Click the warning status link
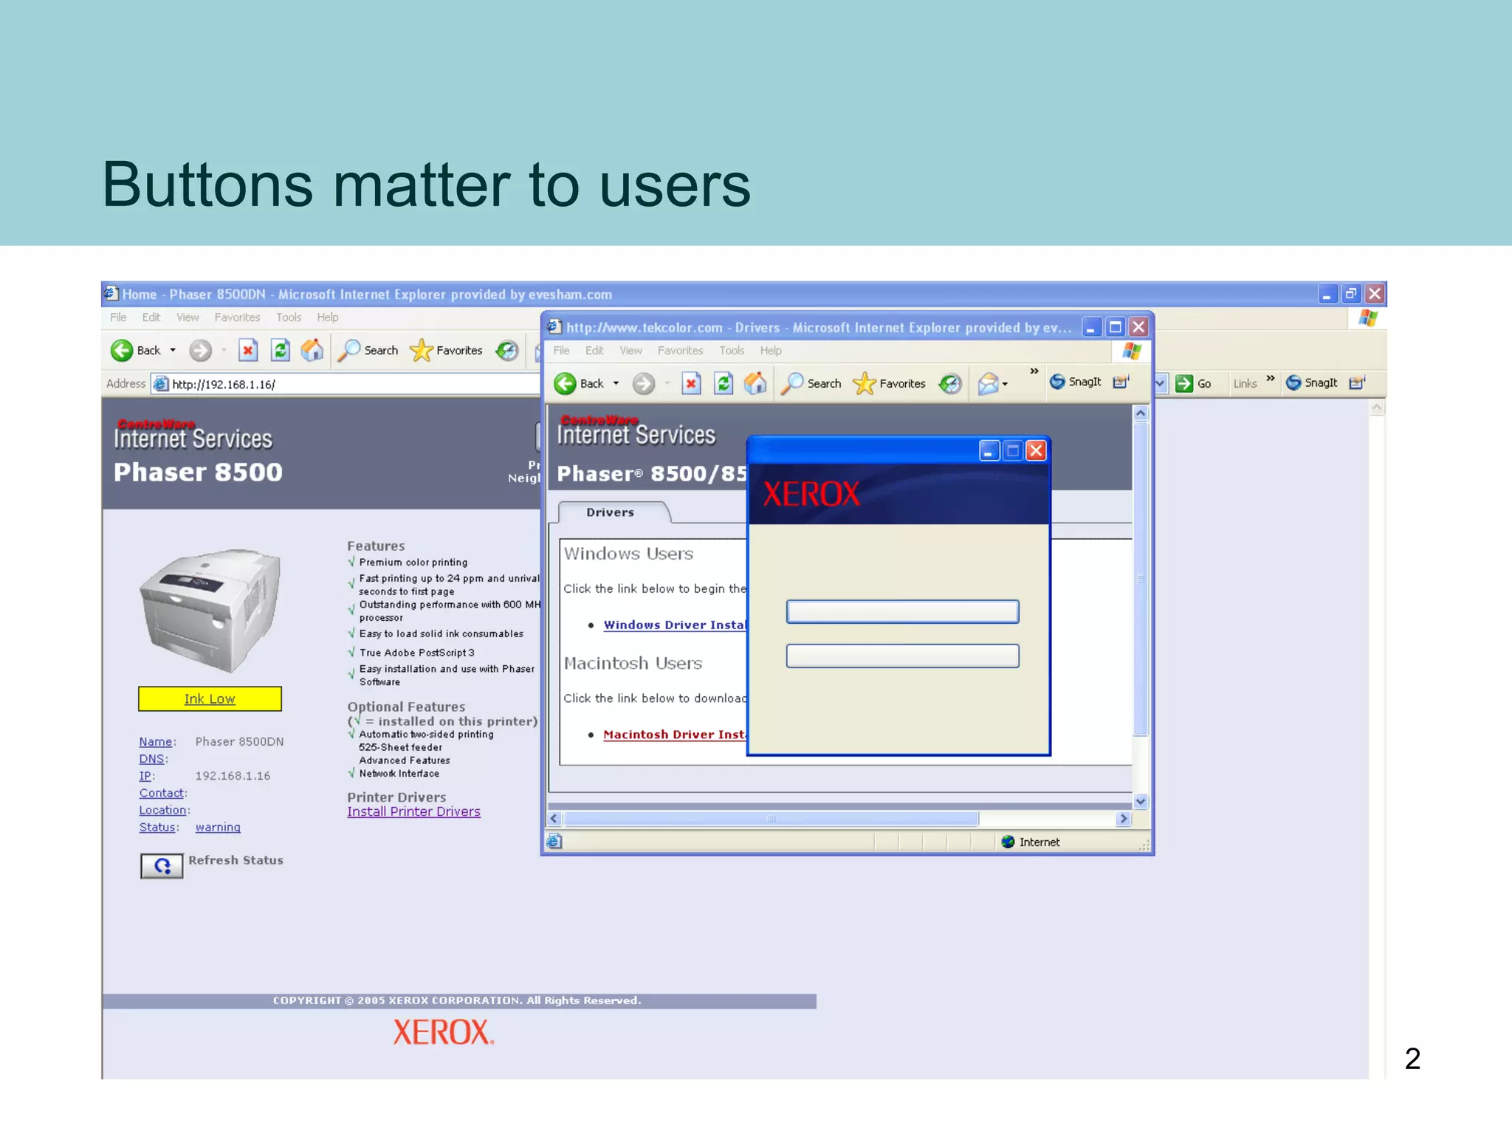1512x1134 pixels. click(218, 828)
